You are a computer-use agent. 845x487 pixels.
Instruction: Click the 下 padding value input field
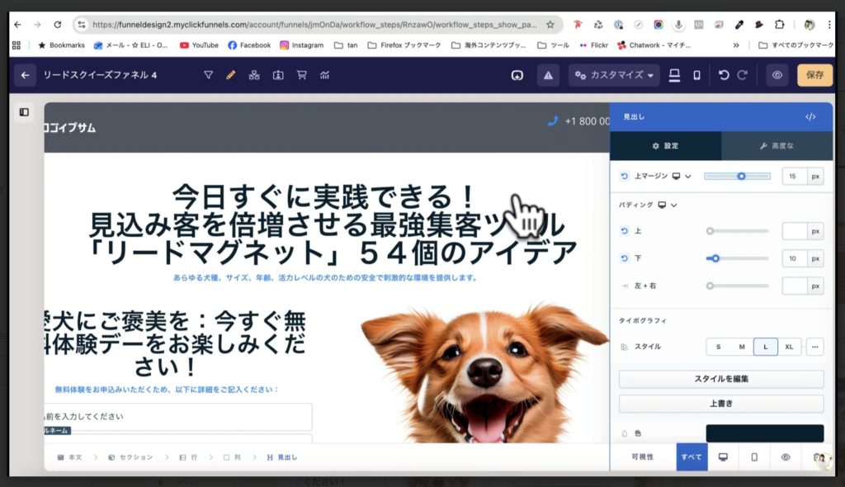coord(794,258)
